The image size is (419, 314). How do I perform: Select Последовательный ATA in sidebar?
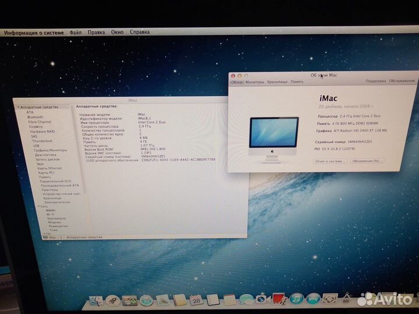(x=59, y=185)
